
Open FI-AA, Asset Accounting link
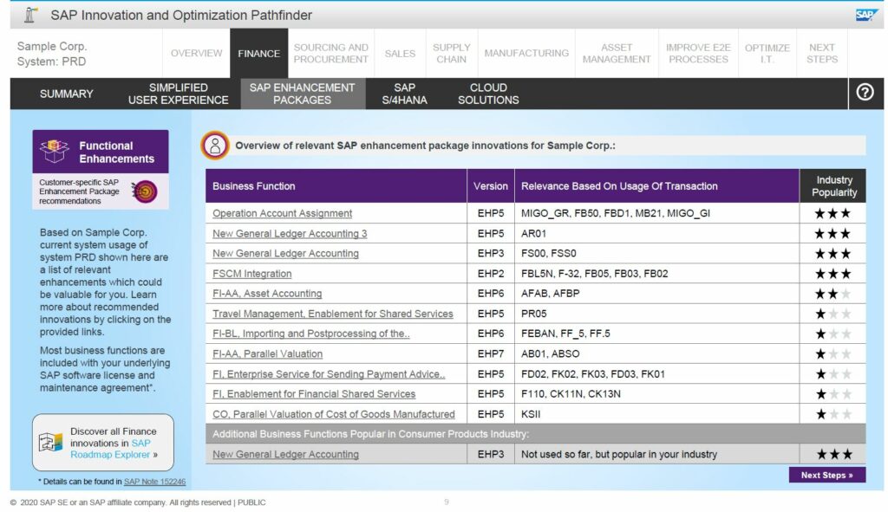(267, 294)
